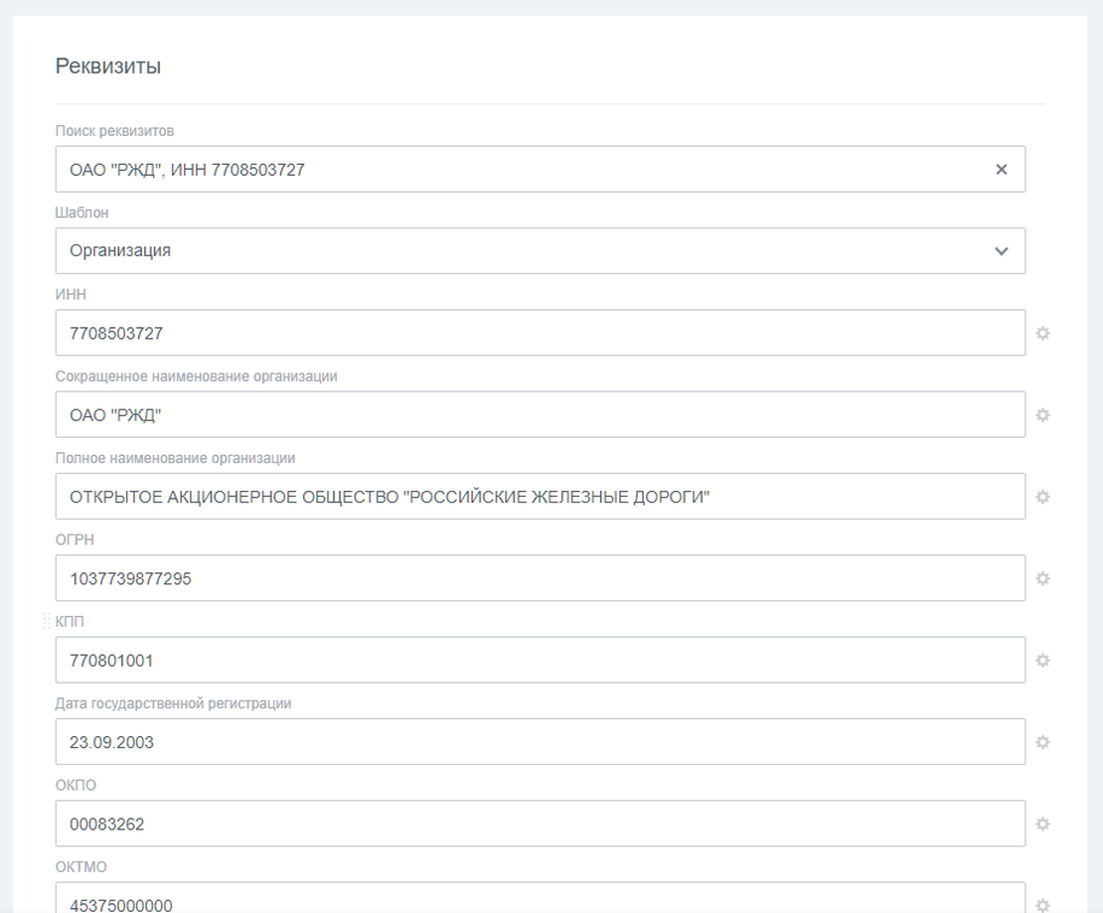Open settings gear beside Сокращенное наименование field
The height and width of the screenshot is (913, 1103).
coord(1042,415)
